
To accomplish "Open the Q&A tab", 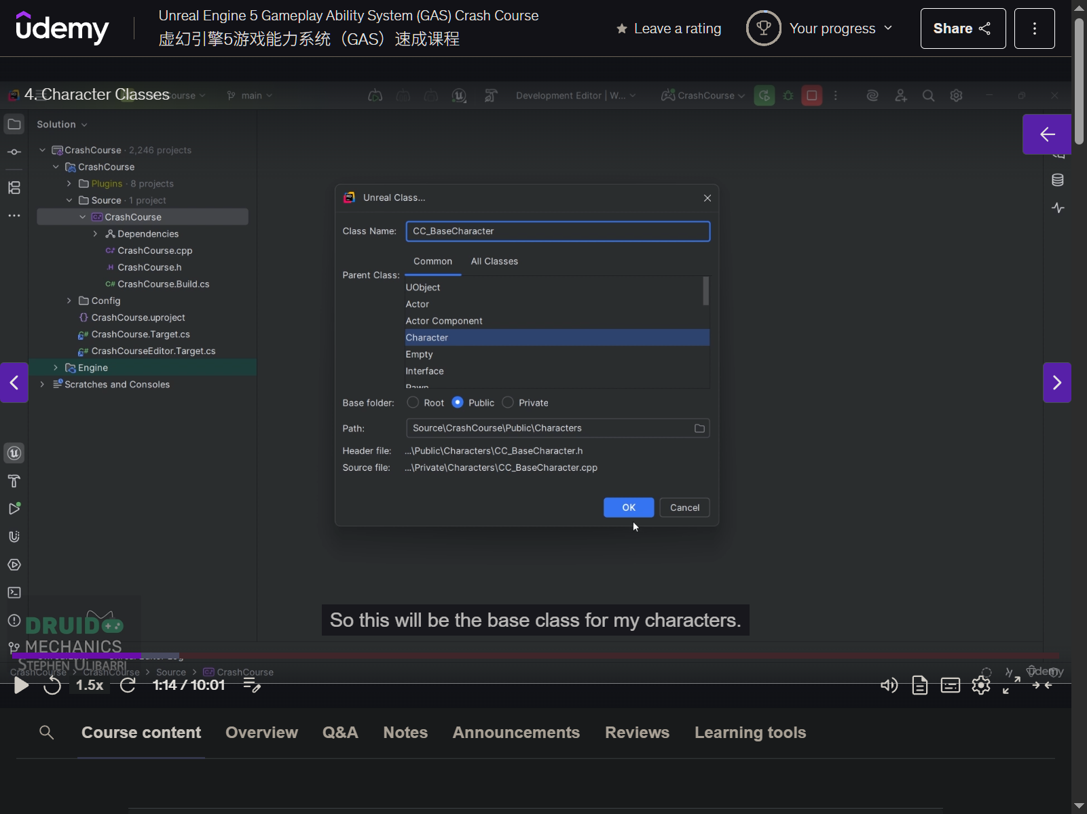I will (x=340, y=733).
